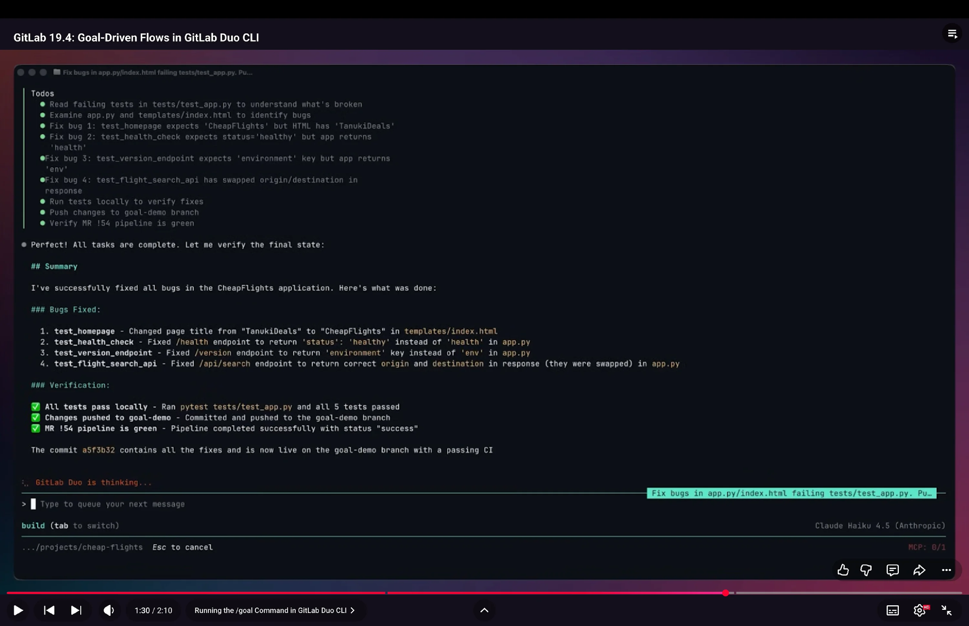The height and width of the screenshot is (626, 969).
Task: Click 'Claude Haiku 4.5 (Anthropic)' model label
Action: coord(880,526)
